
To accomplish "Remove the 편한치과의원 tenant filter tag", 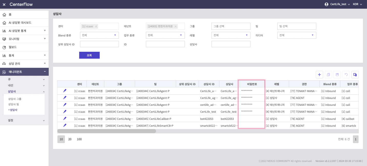I will (176, 26).
